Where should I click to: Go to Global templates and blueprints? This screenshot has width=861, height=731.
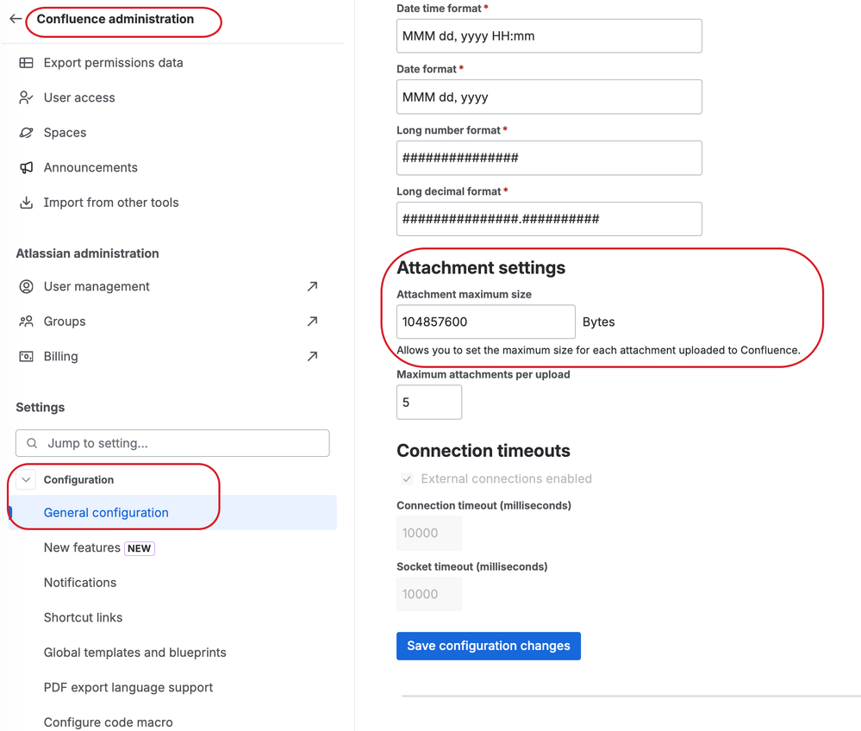point(135,653)
